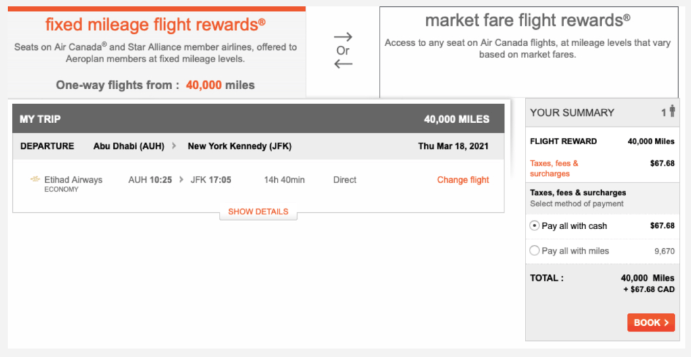Open the orange Taxes, fees & surcharges link
691x357 pixels.
tap(554, 168)
